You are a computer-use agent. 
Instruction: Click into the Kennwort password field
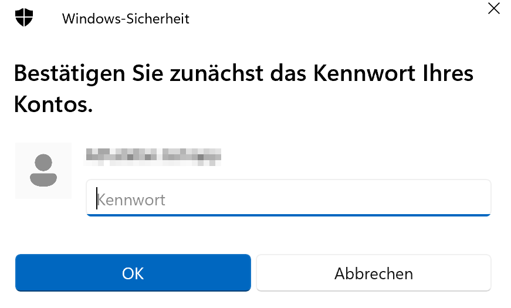click(x=288, y=199)
